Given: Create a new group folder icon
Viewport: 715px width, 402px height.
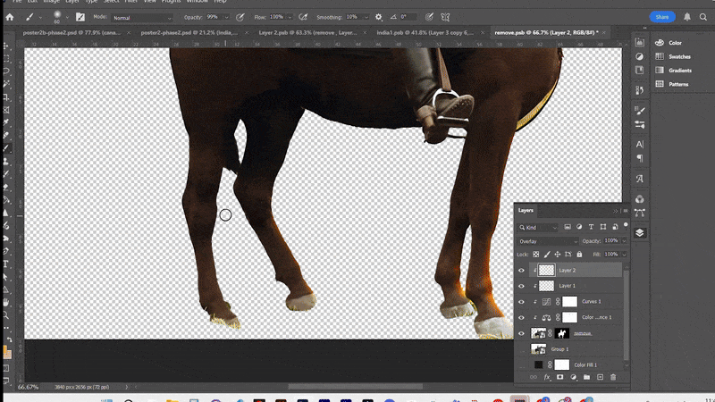Looking at the screenshot, I should [586, 377].
